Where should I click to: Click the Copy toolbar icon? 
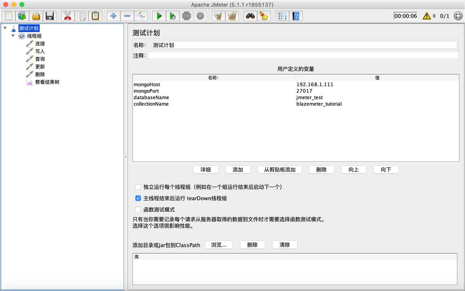[x=82, y=16]
